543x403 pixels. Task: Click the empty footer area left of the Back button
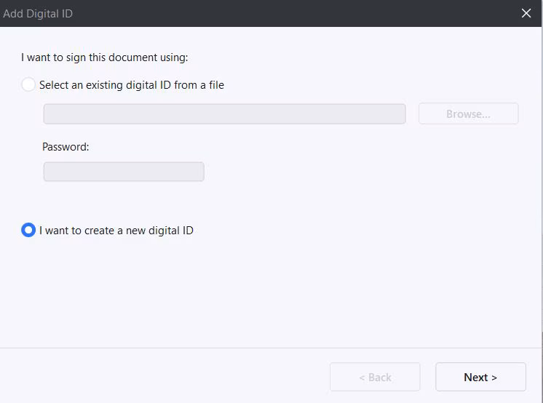pyautogui.click(x=160, y=377)
